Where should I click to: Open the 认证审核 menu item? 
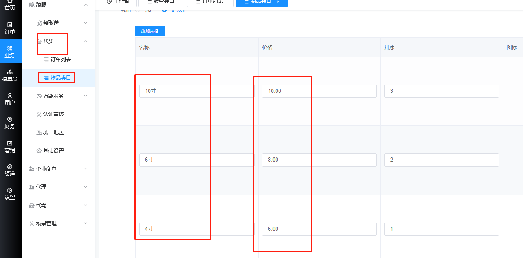tap(53, 114)
